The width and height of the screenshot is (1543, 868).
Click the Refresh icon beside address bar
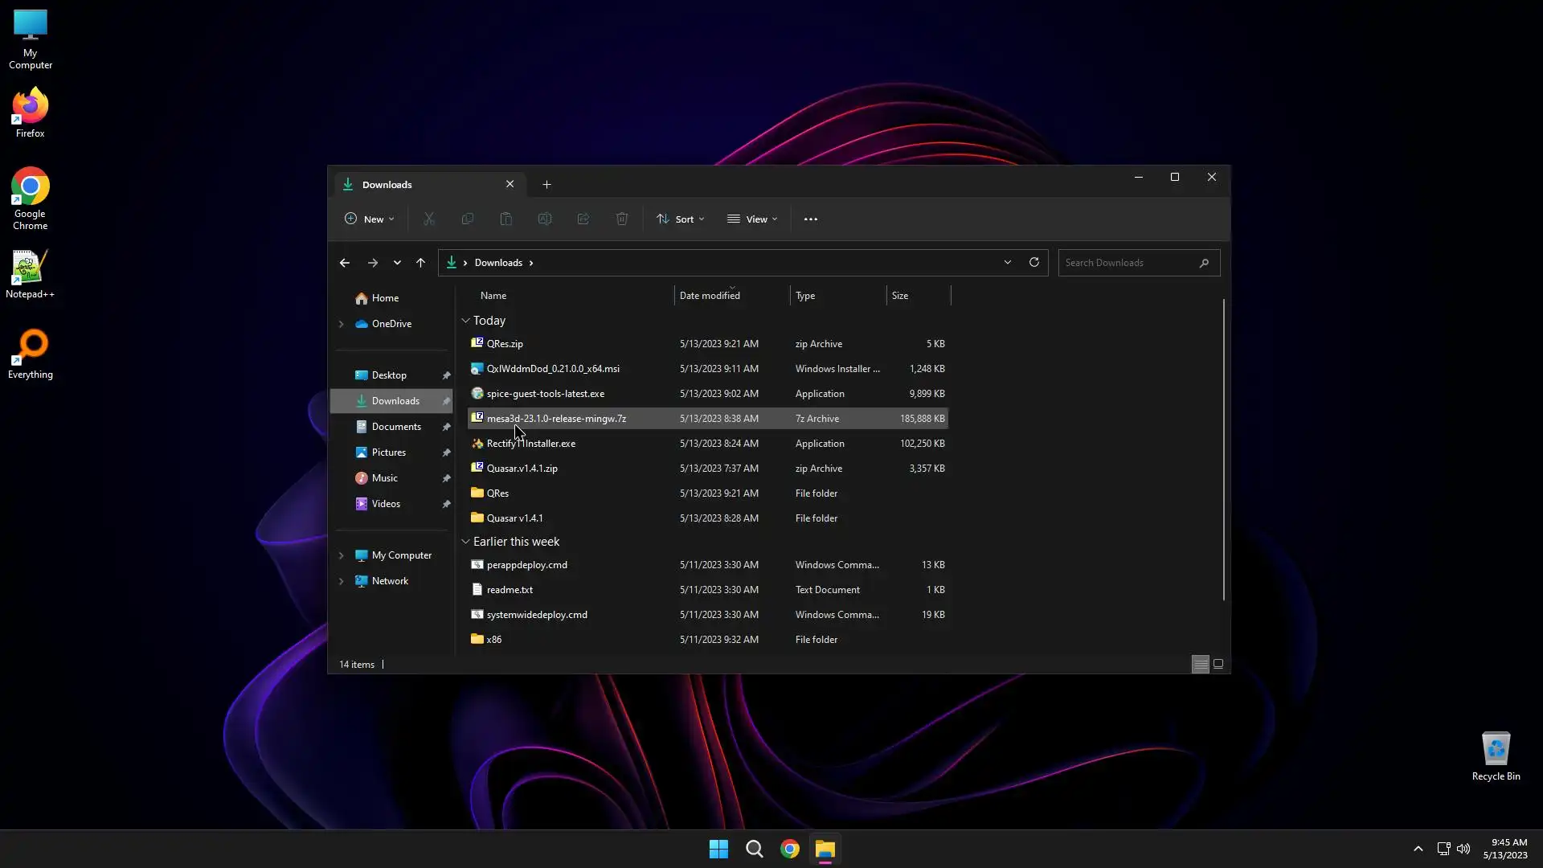(x=1034, y=262)
